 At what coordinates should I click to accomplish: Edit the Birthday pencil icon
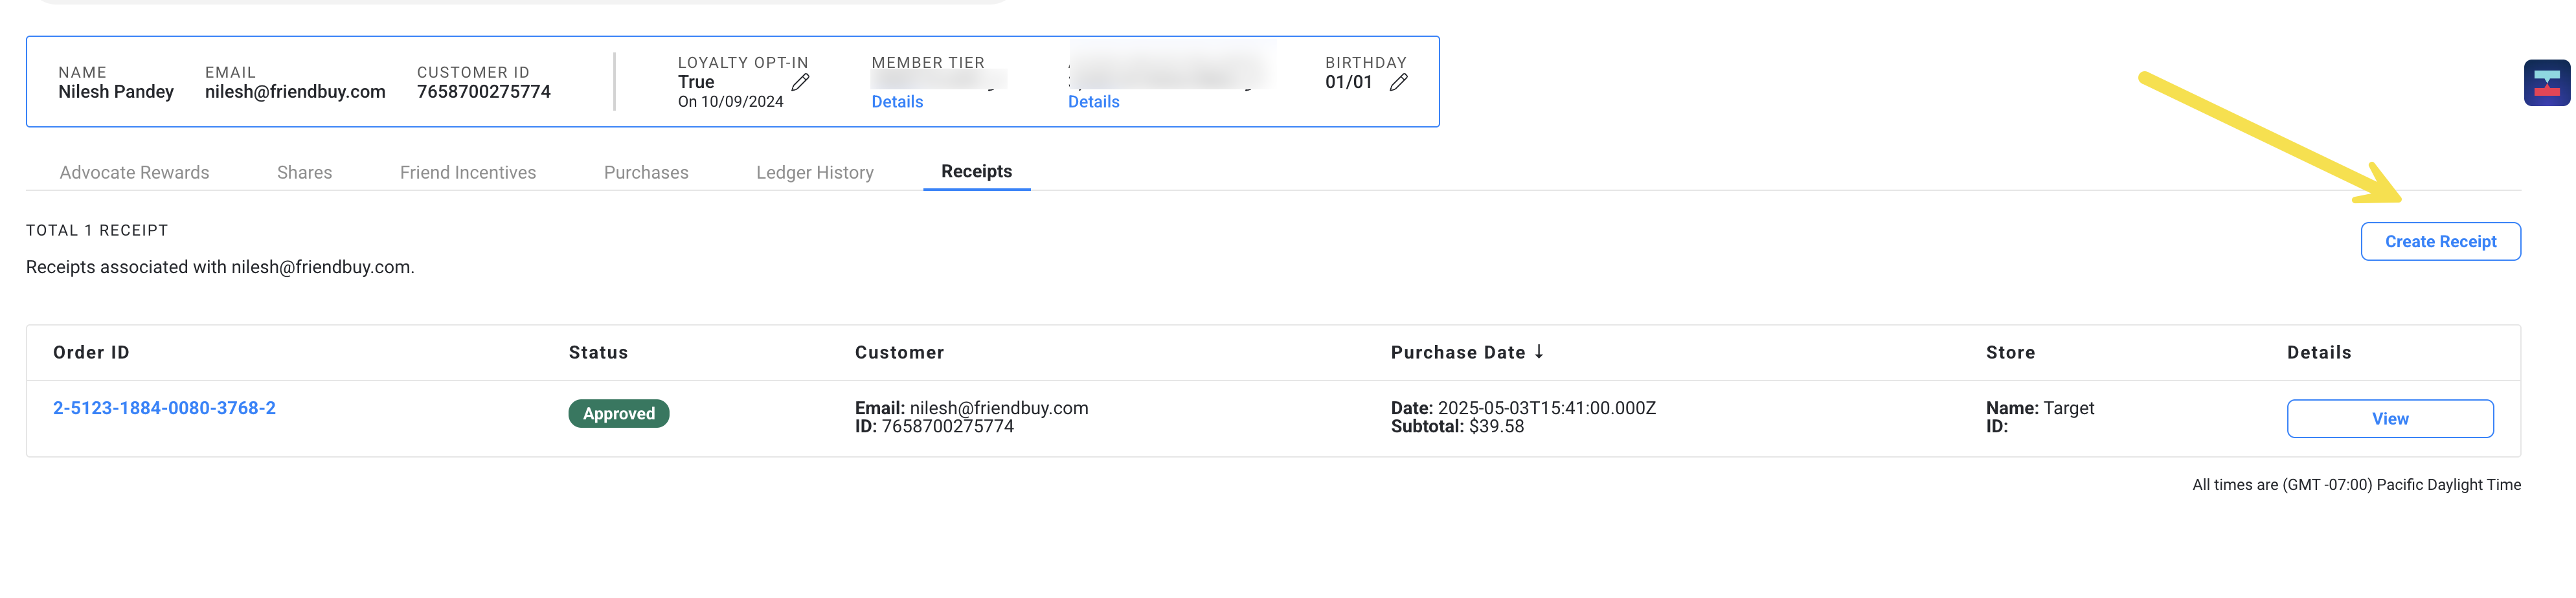[1398, 82]
